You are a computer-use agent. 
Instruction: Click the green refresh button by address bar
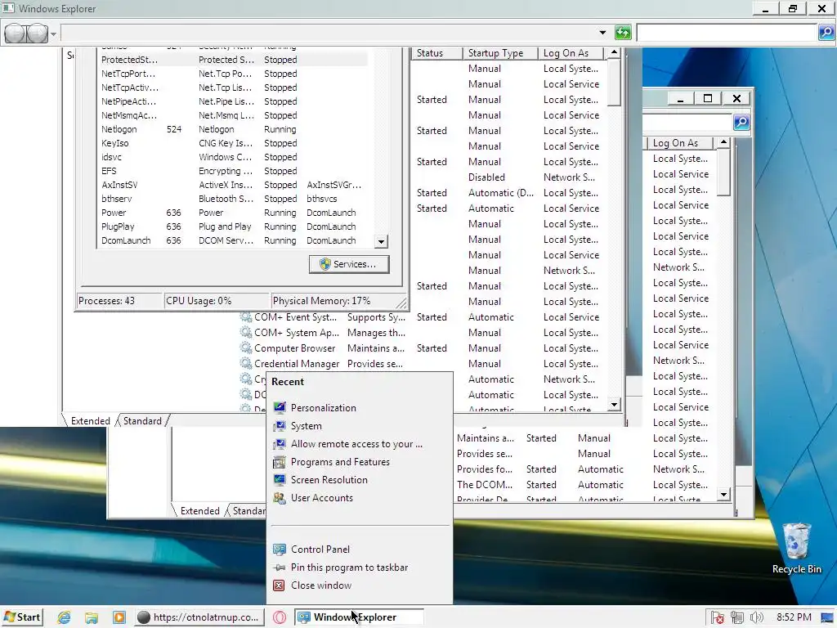pyautogui.click(x=622, y=33)
